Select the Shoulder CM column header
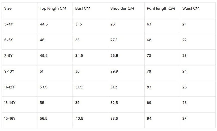Screen dimensions: 217x131 (x=122, y=8)
